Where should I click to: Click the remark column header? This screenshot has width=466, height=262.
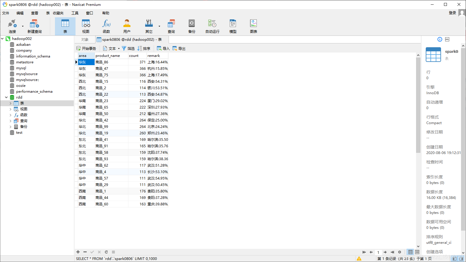click(x=157, y=55)
